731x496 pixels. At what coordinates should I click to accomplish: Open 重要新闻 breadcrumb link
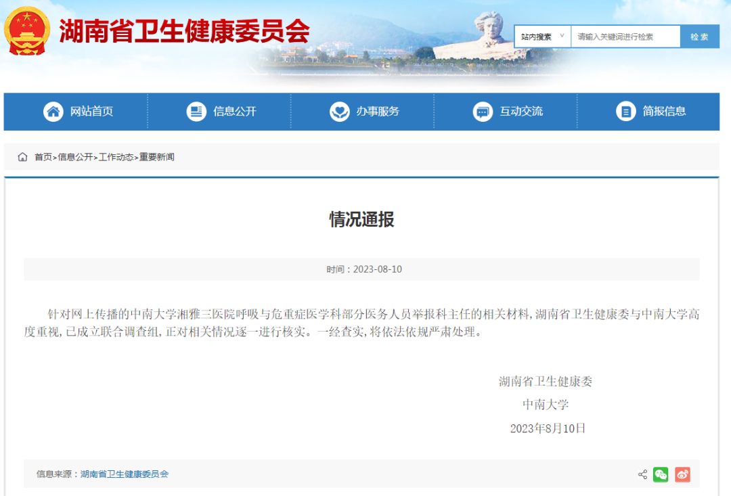tap(157, 157)
